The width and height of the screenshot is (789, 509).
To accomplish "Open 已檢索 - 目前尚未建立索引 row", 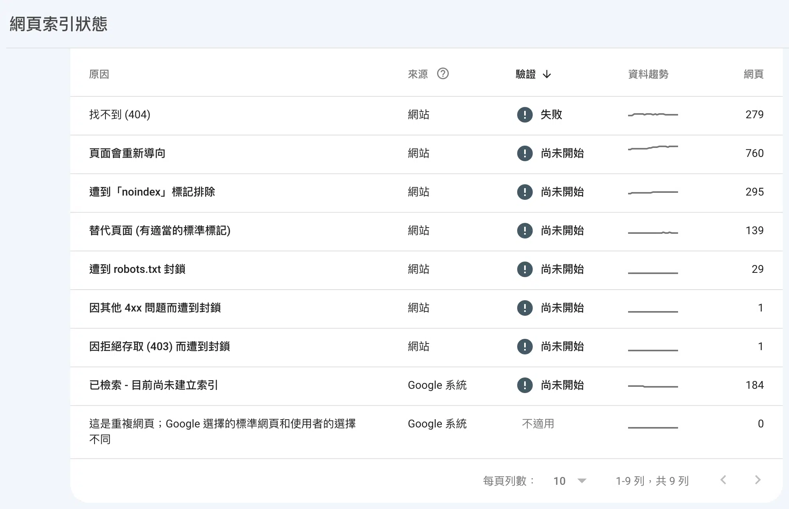I will click(x=427, y=386).
